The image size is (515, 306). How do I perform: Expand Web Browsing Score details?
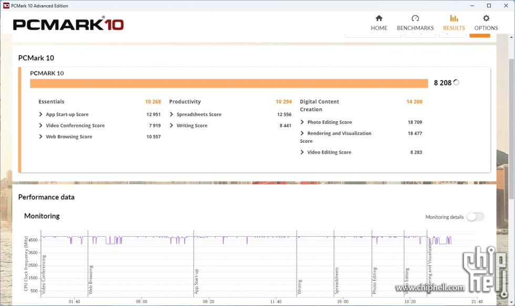click(x=41, y=136)
